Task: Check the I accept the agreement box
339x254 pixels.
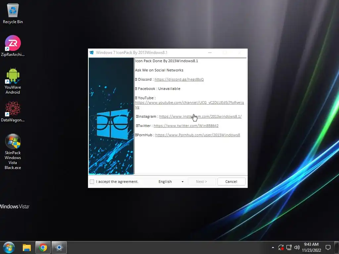Action: tap(92, 182)
